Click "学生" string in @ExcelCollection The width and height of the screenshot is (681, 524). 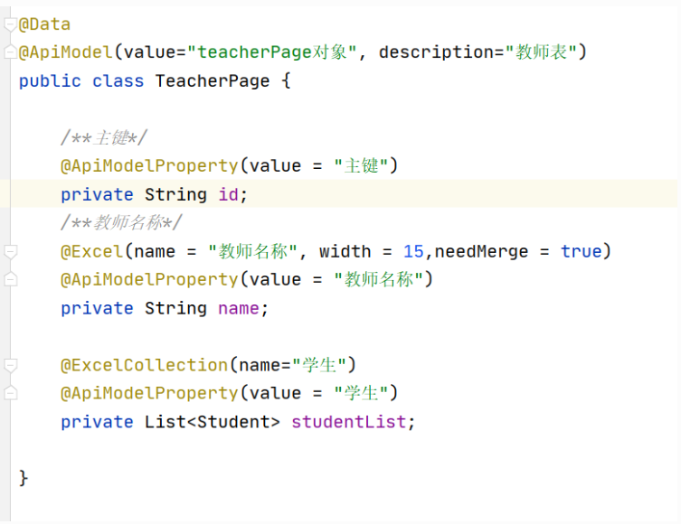[x=319, y=365]
